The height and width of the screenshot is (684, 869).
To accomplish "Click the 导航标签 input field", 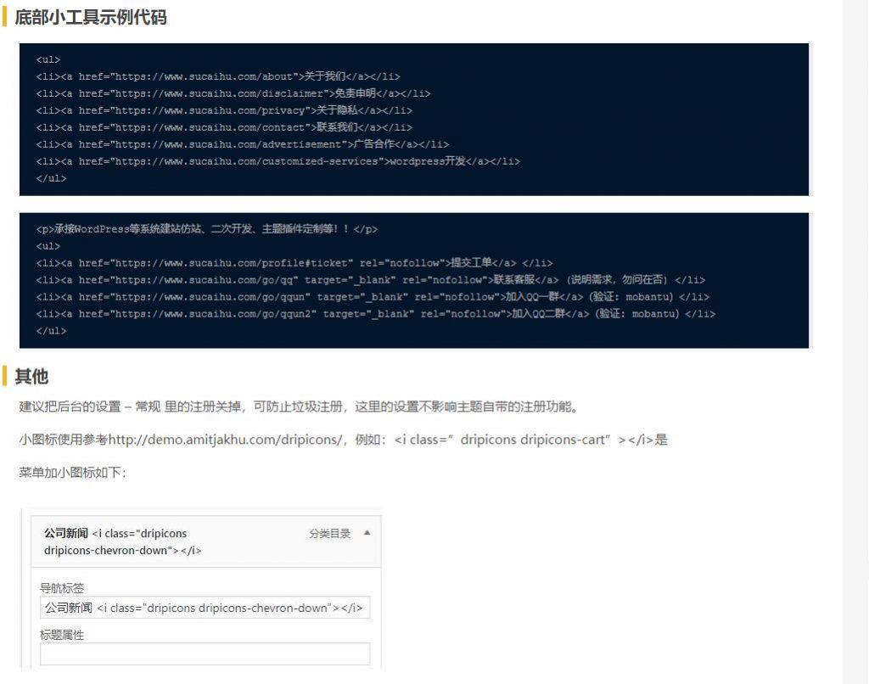I will click(x=205, y=608).
